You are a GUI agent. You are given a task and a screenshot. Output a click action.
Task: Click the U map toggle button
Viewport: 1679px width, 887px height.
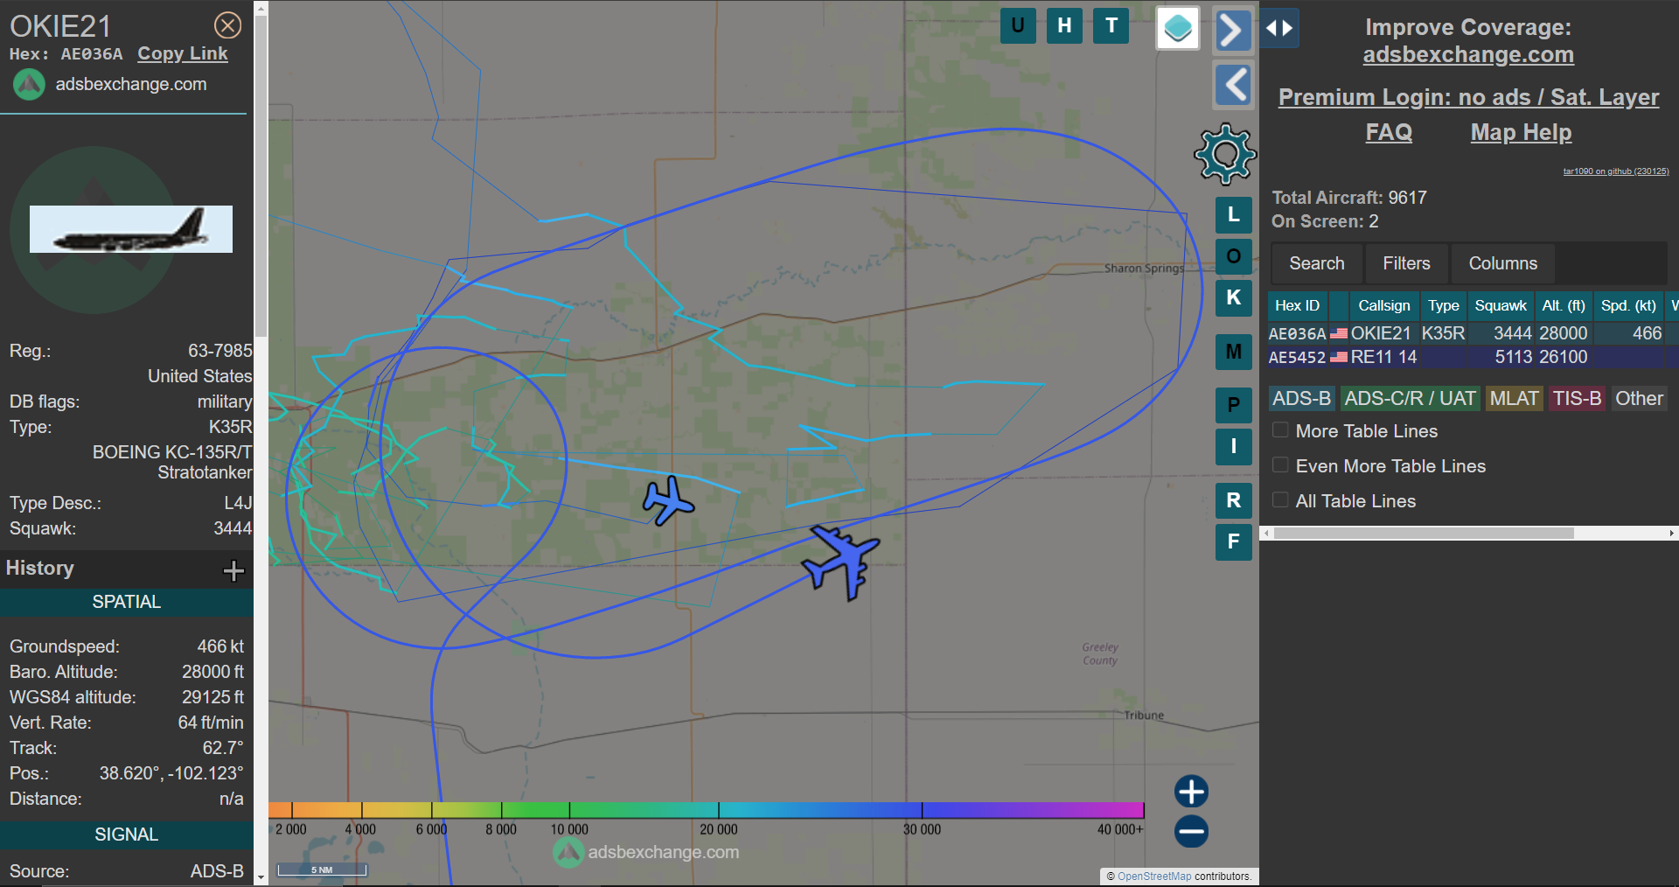click(1018, 25)
